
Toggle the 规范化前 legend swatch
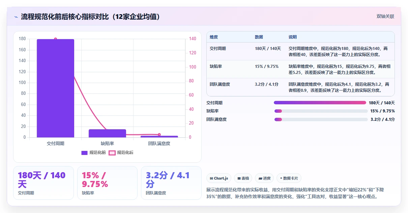coord(85,153)
